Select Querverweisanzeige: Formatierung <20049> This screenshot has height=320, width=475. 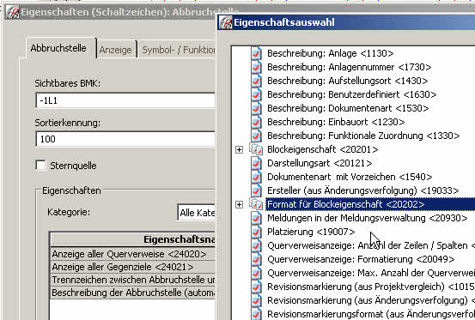point(361,259)
